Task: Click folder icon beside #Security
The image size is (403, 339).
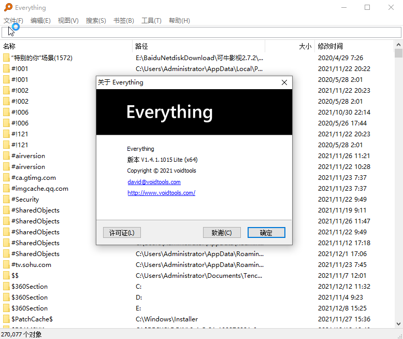Action: [6, 200]
